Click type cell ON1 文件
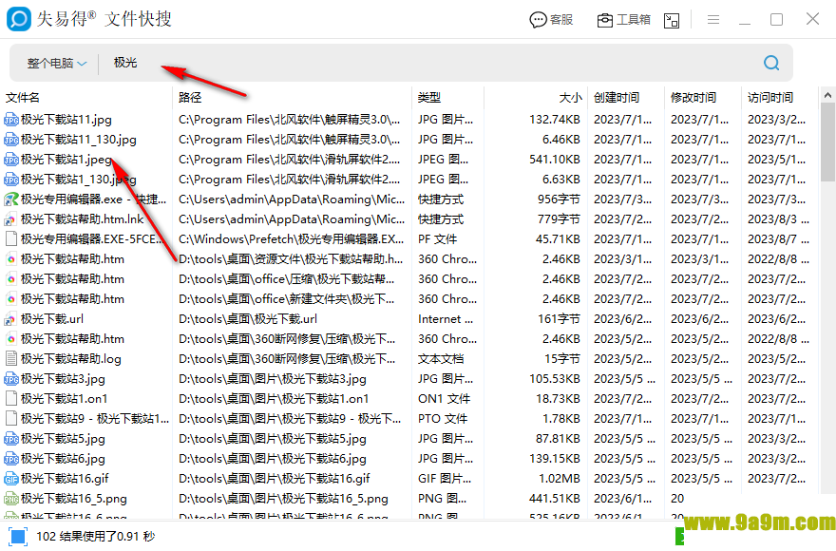Viewport: 836px width, 551px height. (x=445, y=399)
